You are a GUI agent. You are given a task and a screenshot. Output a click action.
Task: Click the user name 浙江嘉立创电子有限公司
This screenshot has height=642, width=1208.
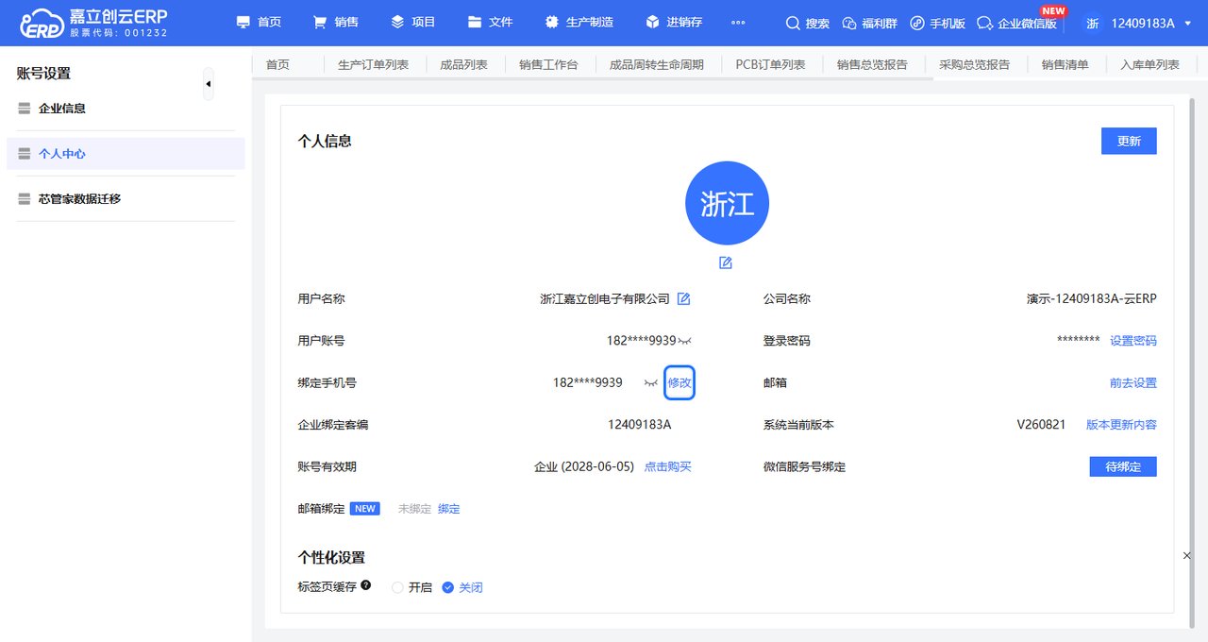[605, 299]
